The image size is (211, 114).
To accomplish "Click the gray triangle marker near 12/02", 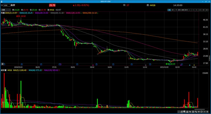I will point(146,65).
